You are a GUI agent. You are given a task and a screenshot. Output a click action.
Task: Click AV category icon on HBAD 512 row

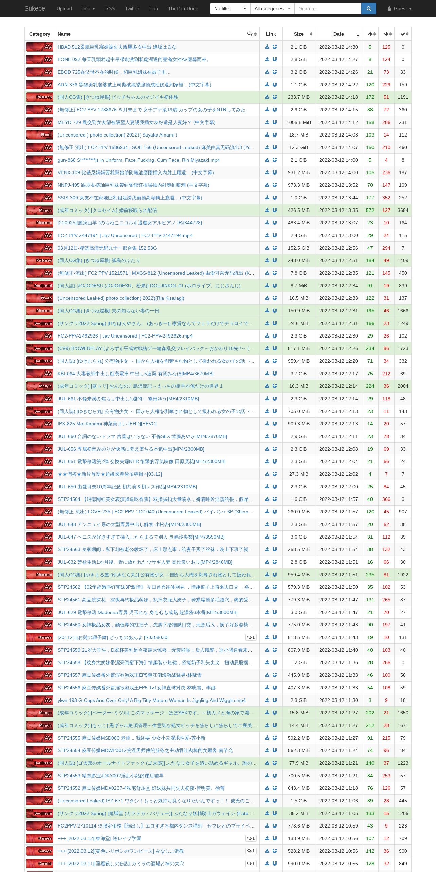(40, 47)
